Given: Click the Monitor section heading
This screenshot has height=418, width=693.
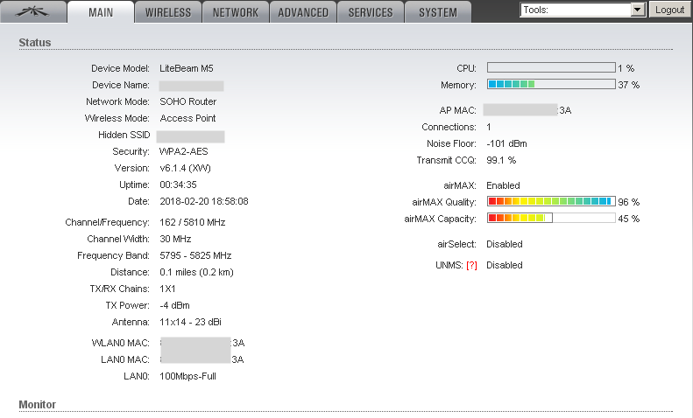Looking at the screenshot, I should pyautogui.click(x=37, y=405).
